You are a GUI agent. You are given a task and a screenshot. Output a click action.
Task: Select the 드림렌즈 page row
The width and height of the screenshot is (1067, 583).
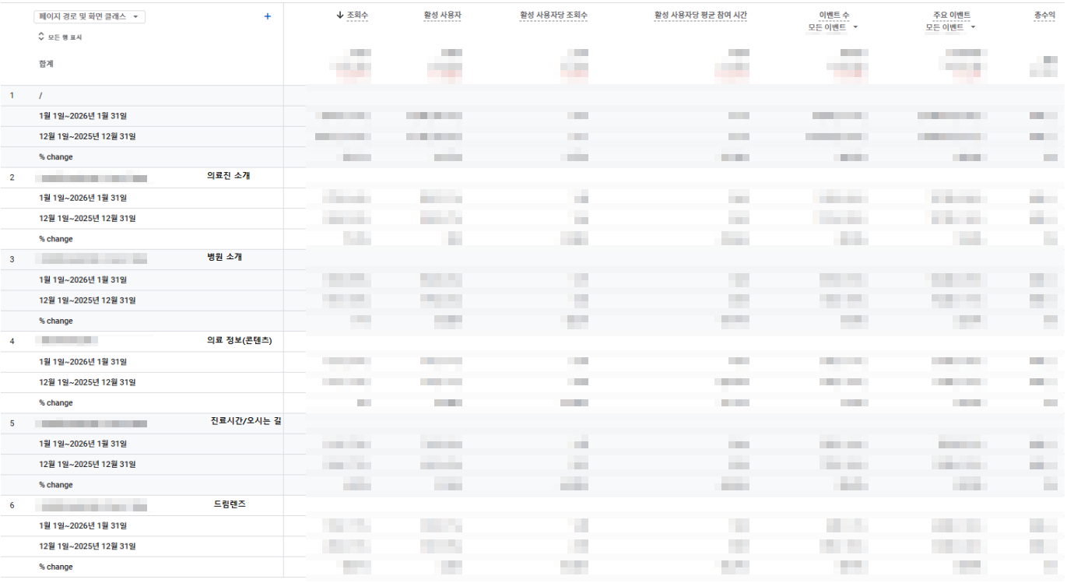tap(230, 504)
